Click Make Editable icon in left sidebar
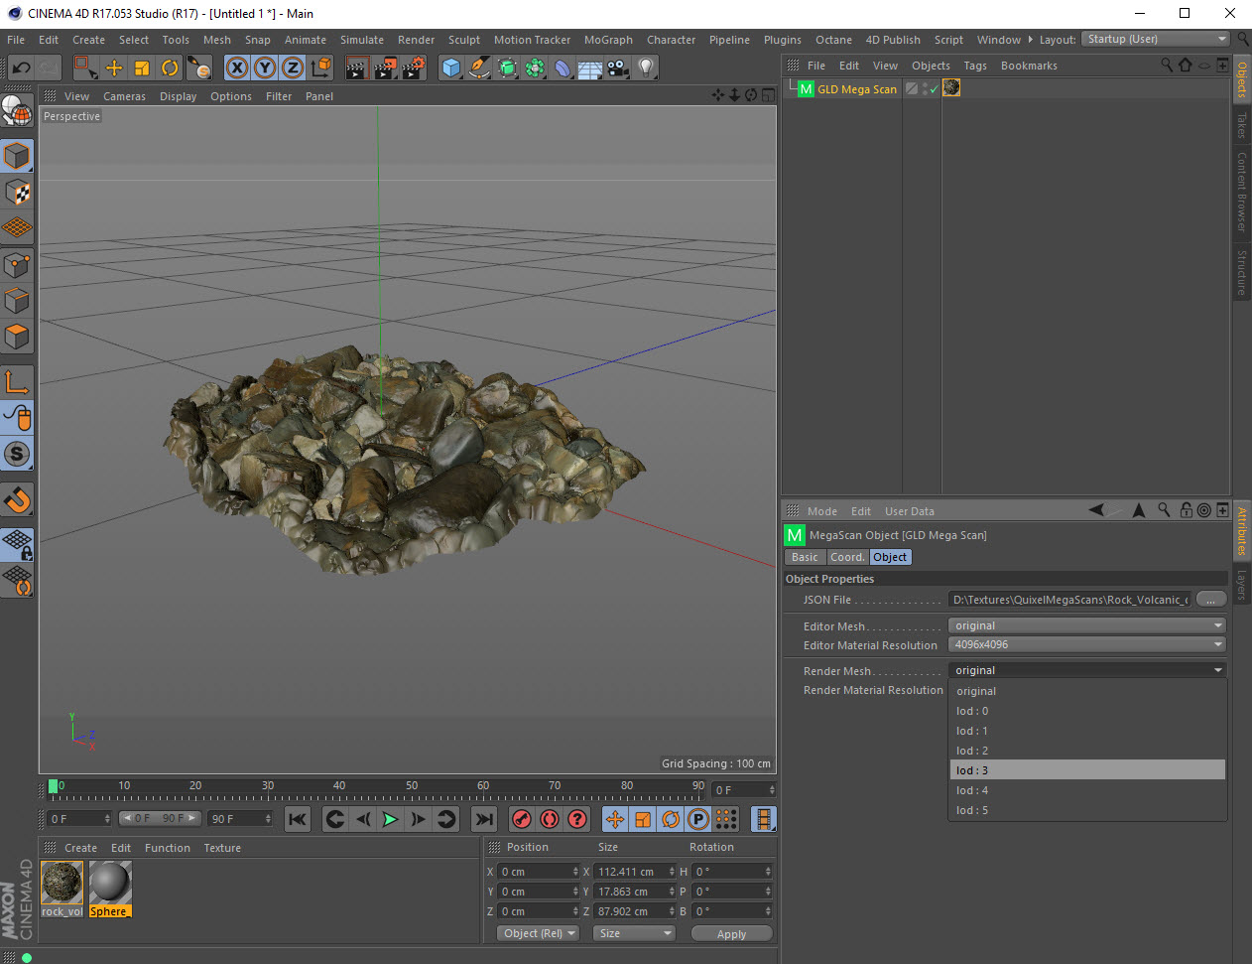This screenshot has width=1252, height=964. [x=17, y=110]
